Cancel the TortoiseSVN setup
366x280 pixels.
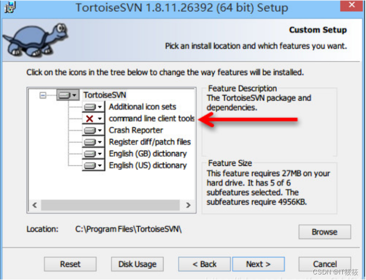point(324,264)
